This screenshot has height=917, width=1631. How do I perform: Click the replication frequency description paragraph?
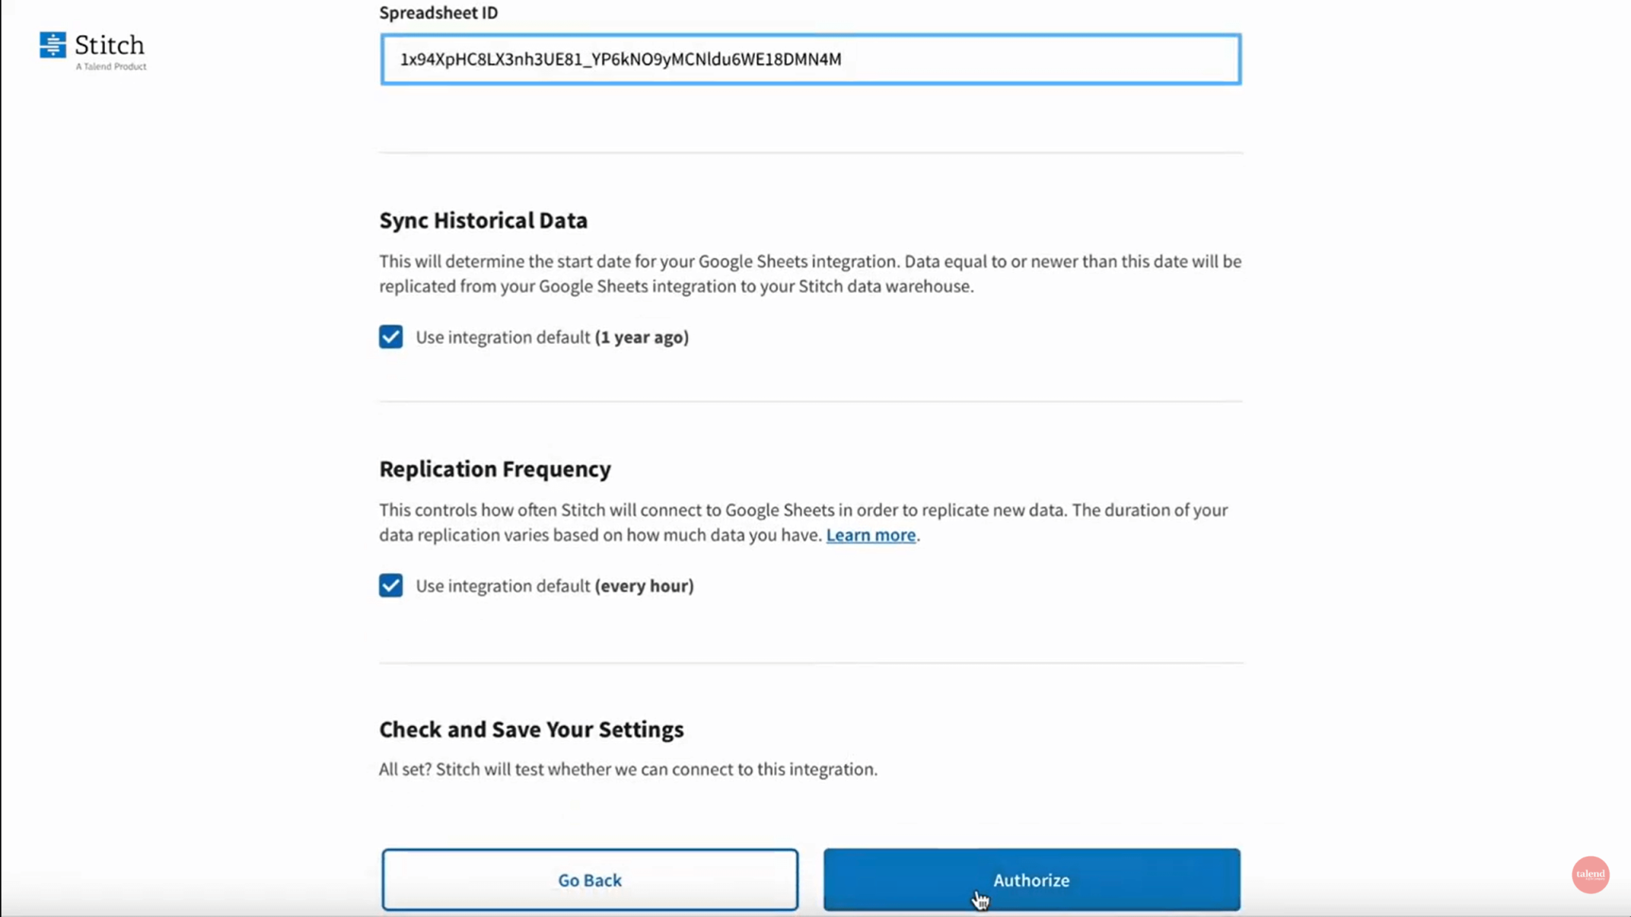click(803, 522)
